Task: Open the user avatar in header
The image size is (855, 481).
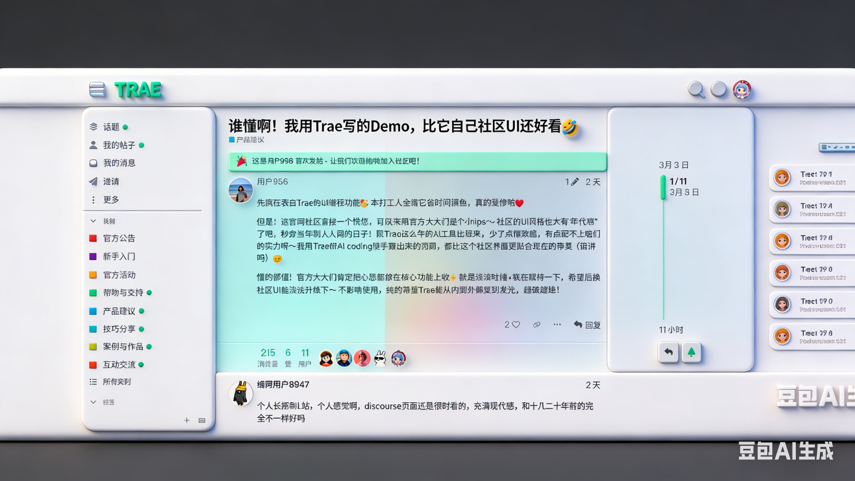Action: [742, 90]
